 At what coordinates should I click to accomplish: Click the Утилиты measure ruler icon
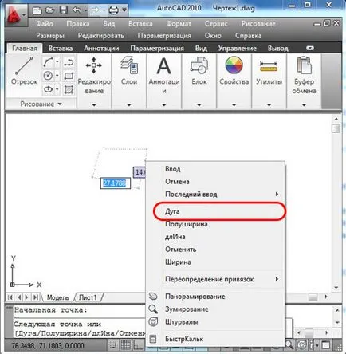269,66
